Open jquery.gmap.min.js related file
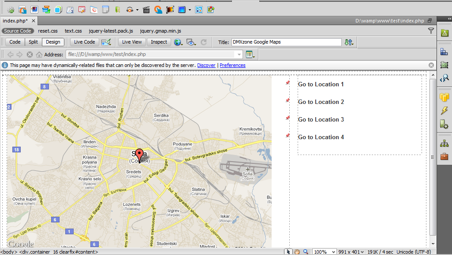The height and width of the screenshot is (255, 452). point(161,31)
